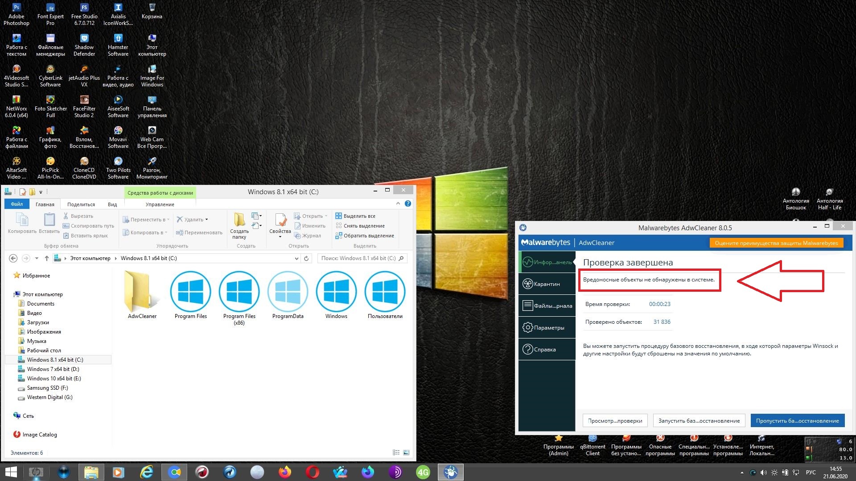Open the ProgramData folder

click(288, 295)
